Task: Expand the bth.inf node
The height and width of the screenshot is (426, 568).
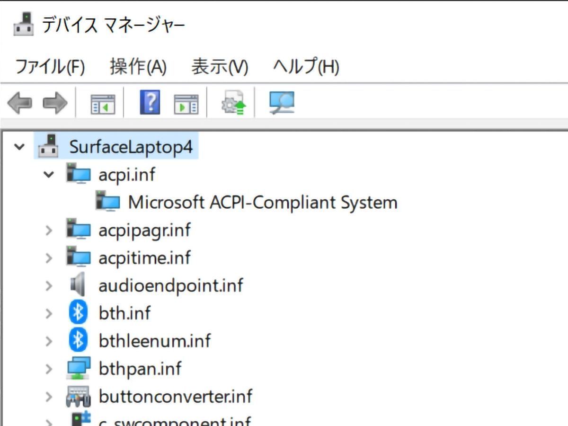Action: coord(49,313)
